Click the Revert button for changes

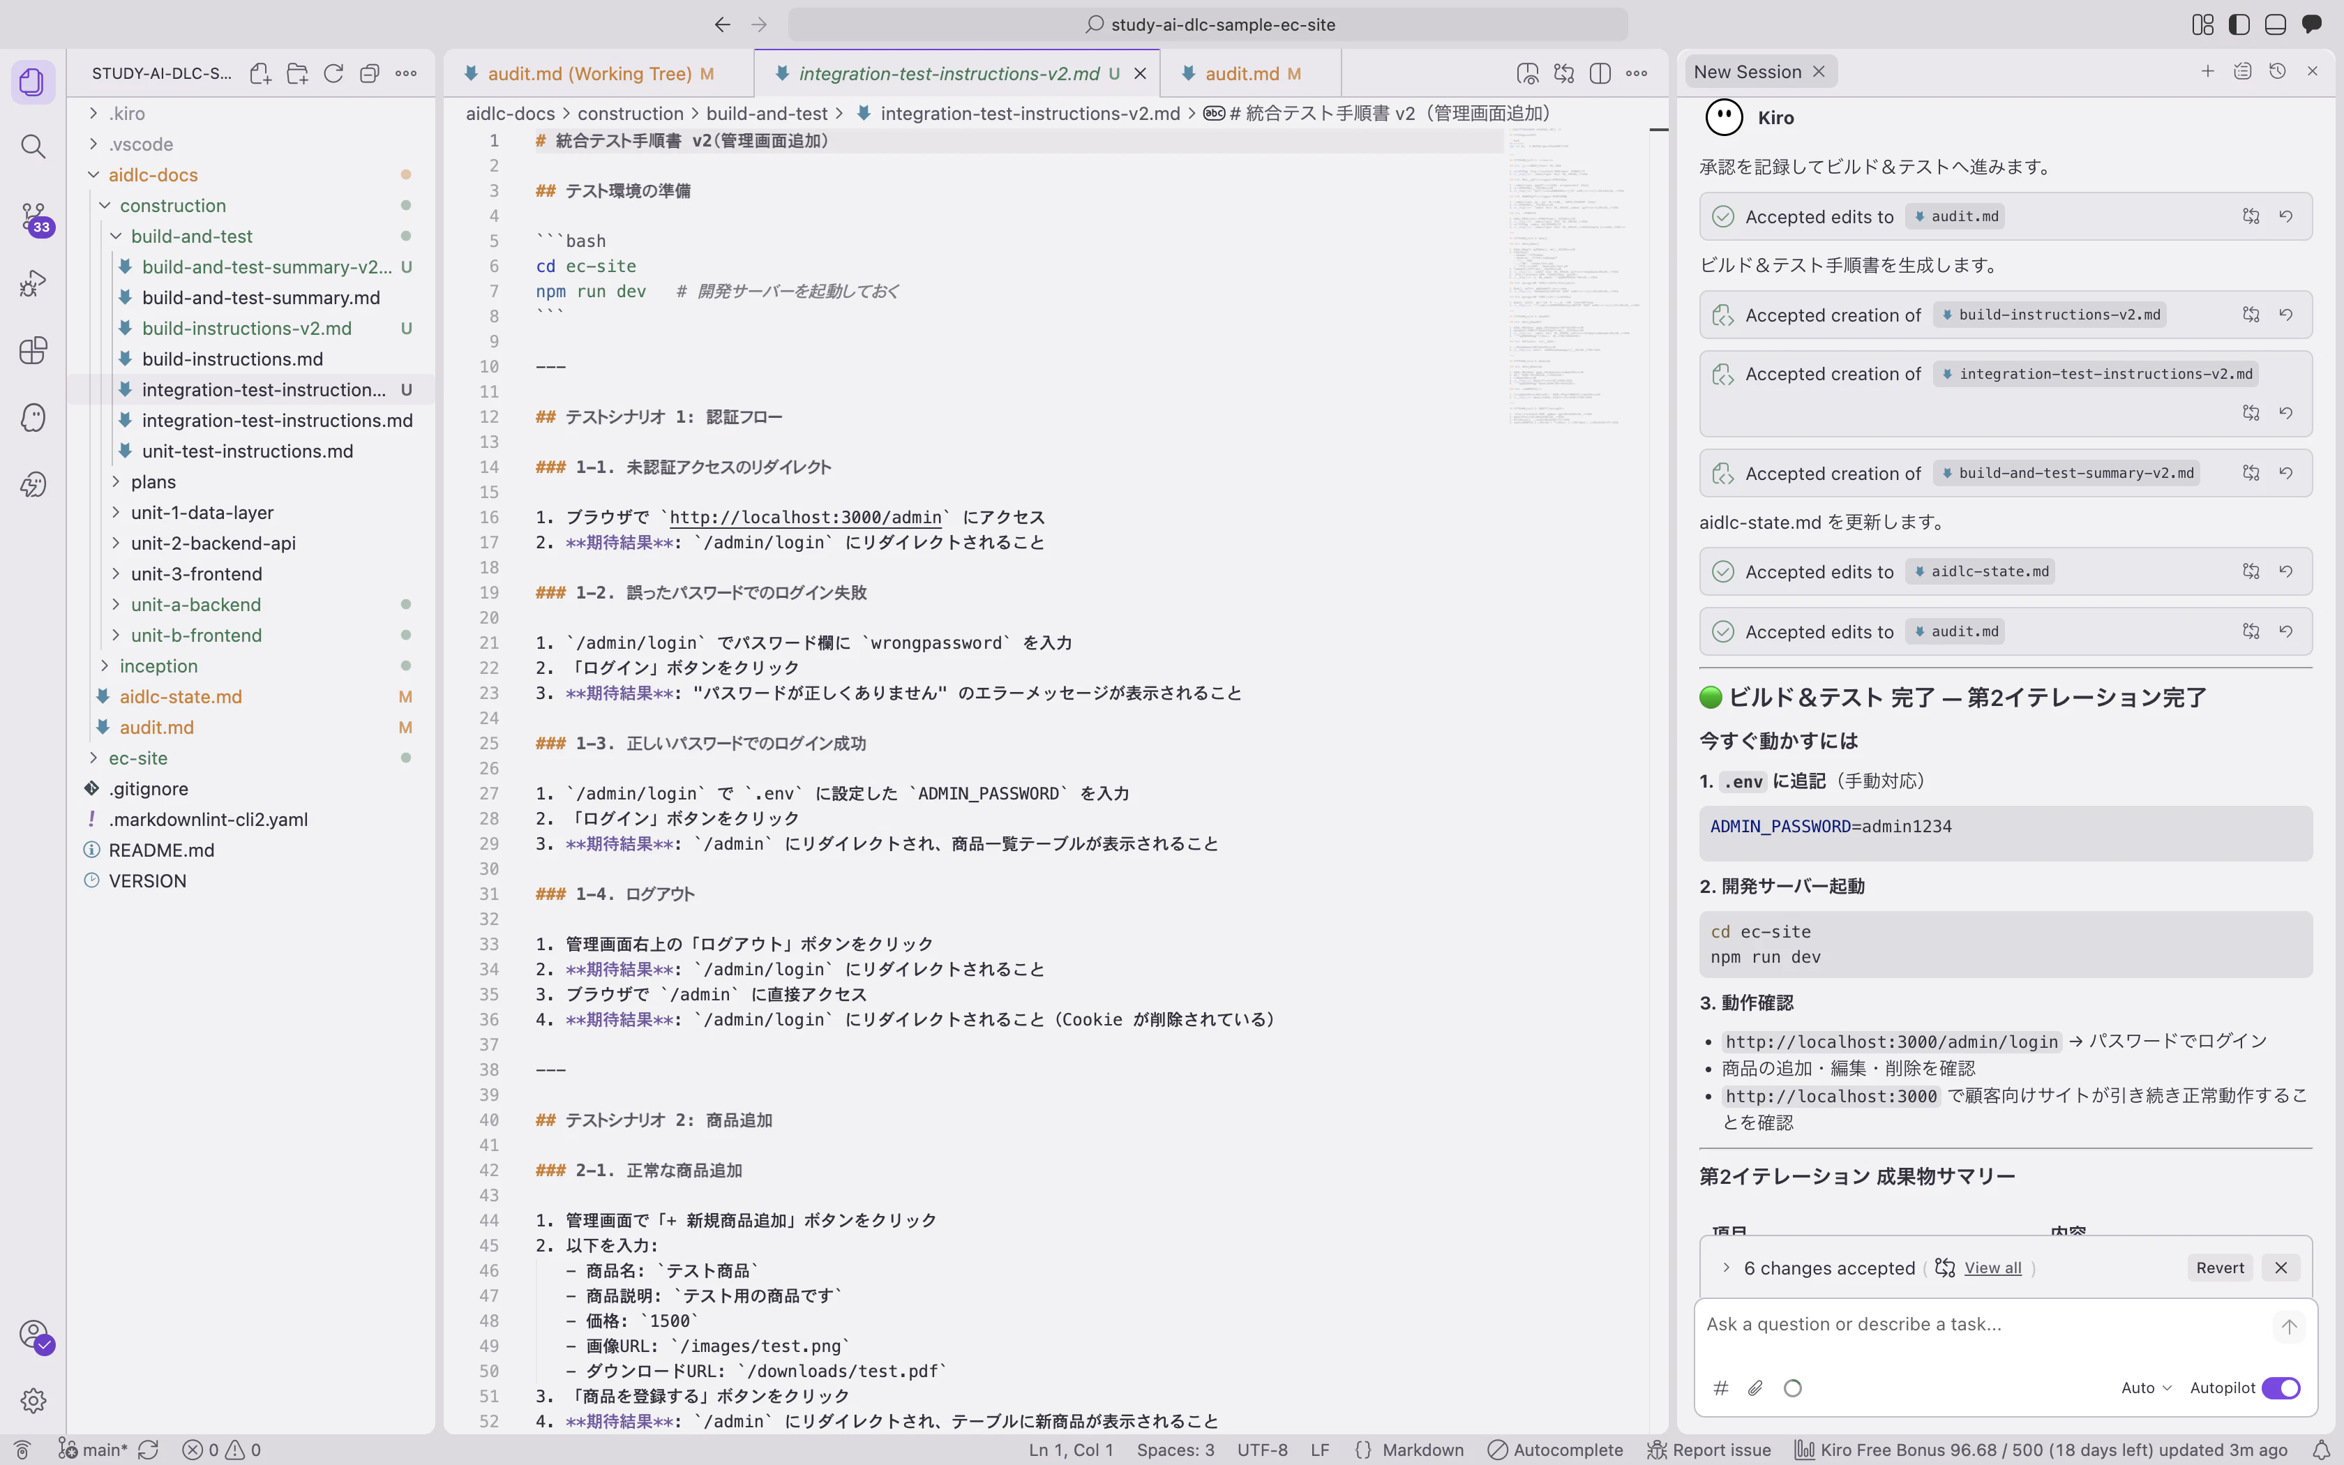[2220, 1268]
